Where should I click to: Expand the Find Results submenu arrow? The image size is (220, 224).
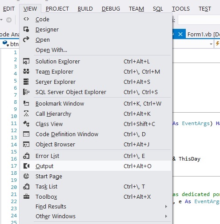click(x=166, y=206)
